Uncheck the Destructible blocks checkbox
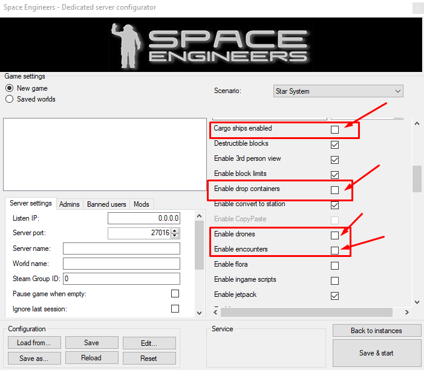 pyautogui.click(x=334, y=145)
